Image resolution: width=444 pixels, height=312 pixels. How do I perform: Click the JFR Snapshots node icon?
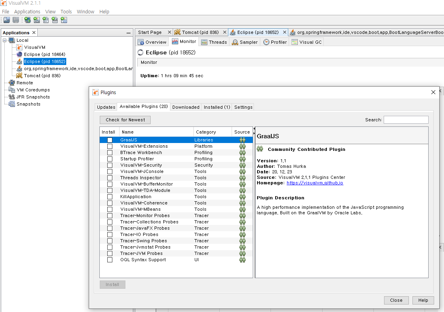tap(12, 97)
